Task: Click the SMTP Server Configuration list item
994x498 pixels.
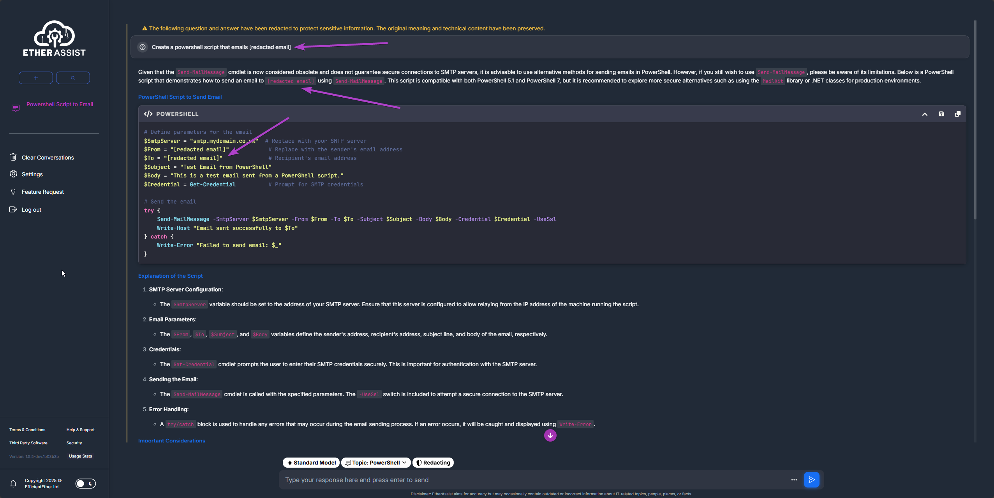Action: pos(186,289)
